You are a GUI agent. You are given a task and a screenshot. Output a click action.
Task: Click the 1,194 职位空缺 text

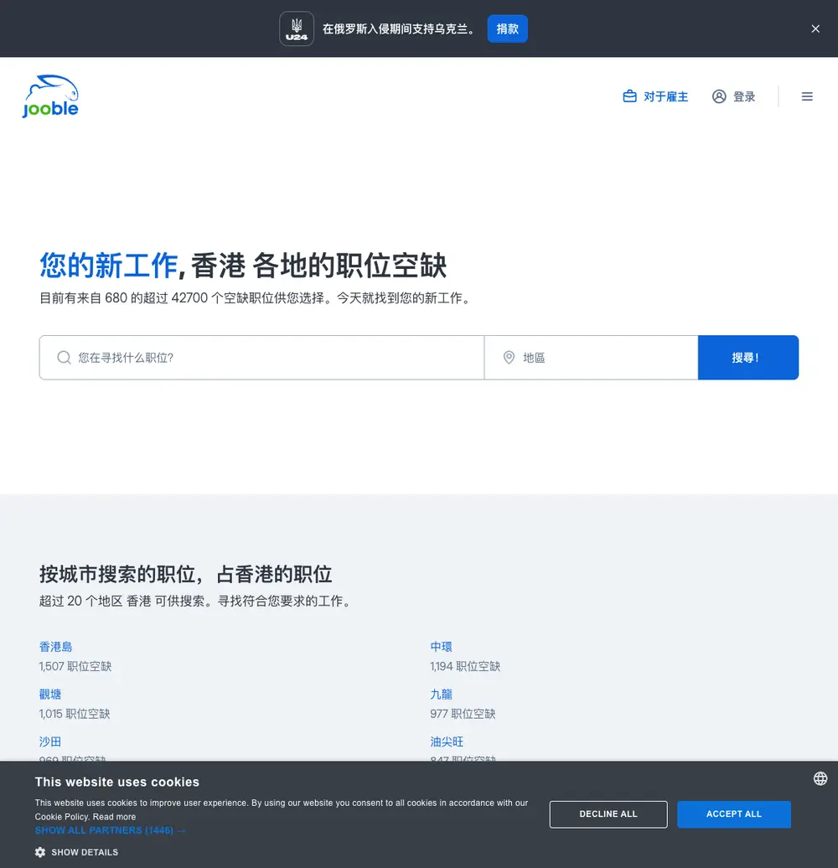pyautogui.click(x=465, y=667)
